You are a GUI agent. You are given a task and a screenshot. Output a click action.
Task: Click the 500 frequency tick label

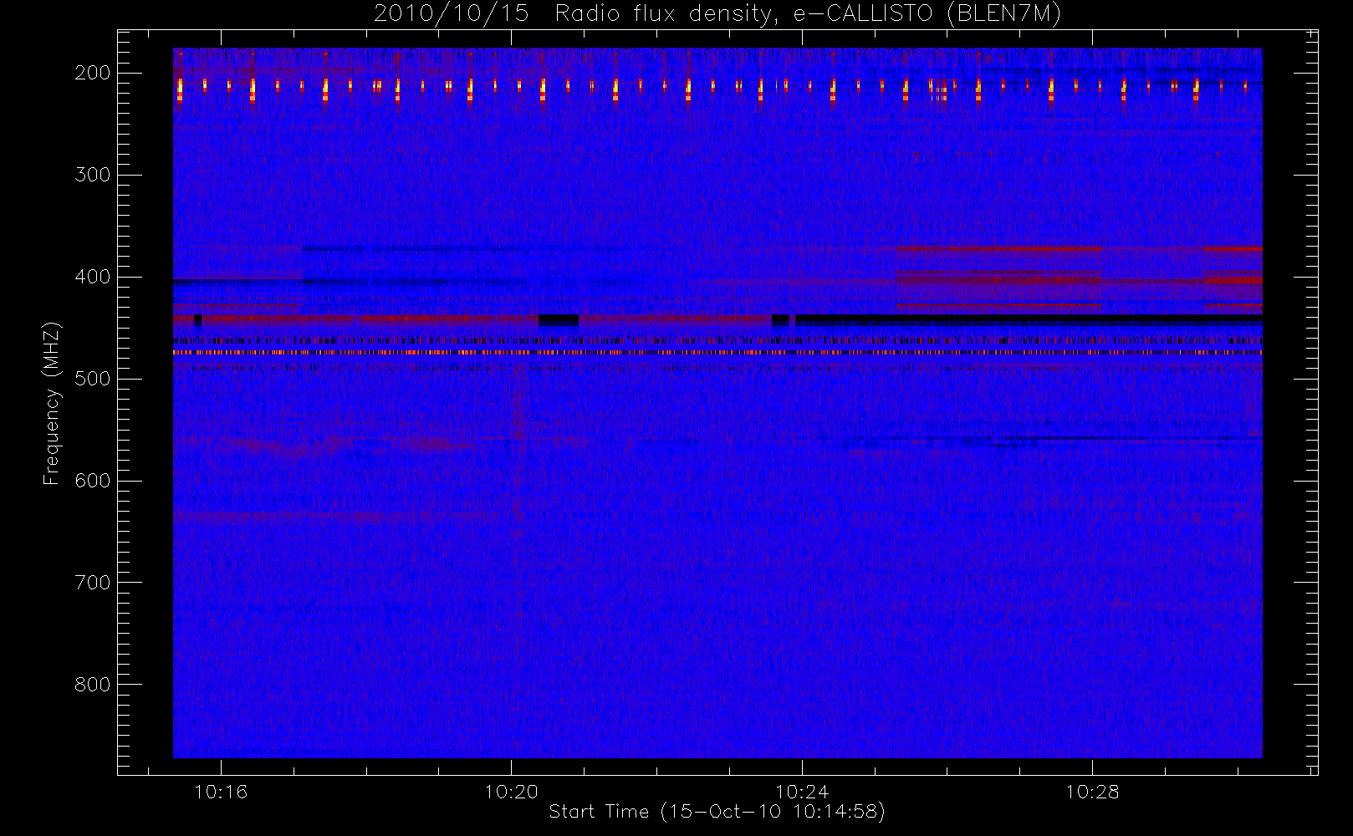point(92,379)
